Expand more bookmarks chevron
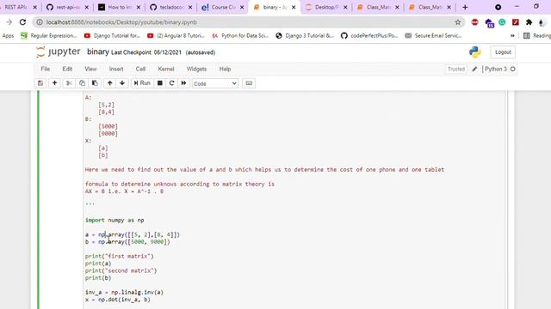 point(512,35)
